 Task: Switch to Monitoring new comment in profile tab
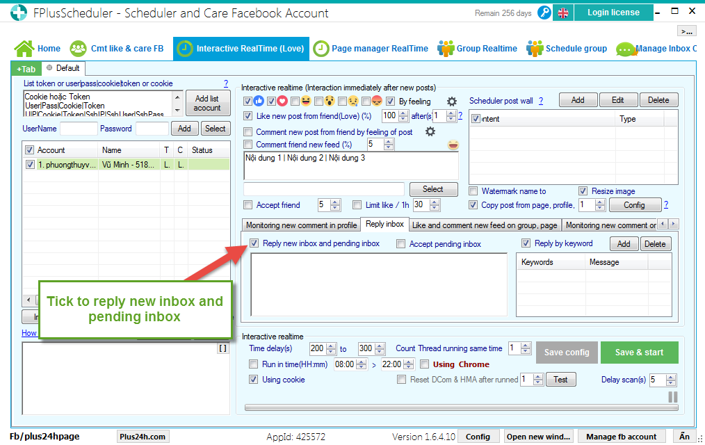click(301, 225)
